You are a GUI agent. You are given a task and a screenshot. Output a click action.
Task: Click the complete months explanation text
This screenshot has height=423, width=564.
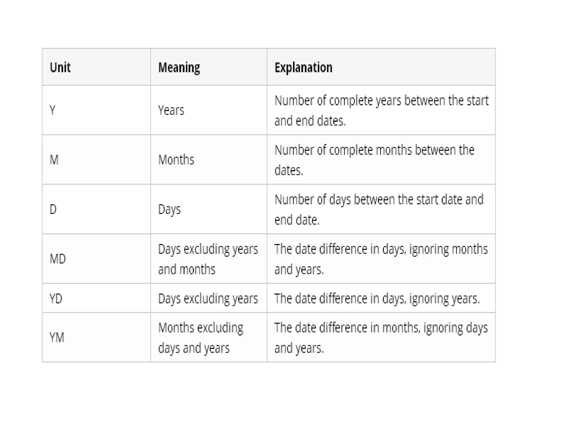(374, 160)
